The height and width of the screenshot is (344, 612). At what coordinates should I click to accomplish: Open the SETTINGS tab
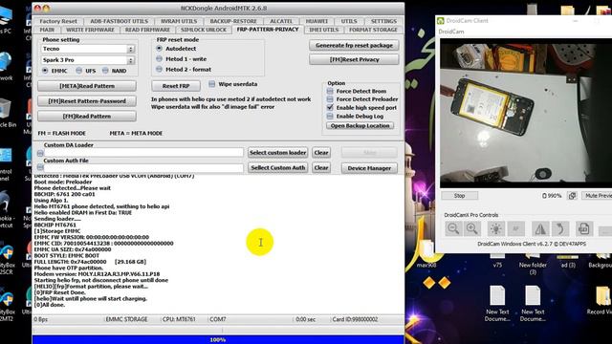click(x=383, y=21)
